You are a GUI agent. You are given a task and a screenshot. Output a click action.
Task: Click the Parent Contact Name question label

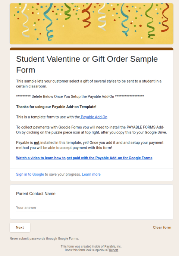pos(36,194)
